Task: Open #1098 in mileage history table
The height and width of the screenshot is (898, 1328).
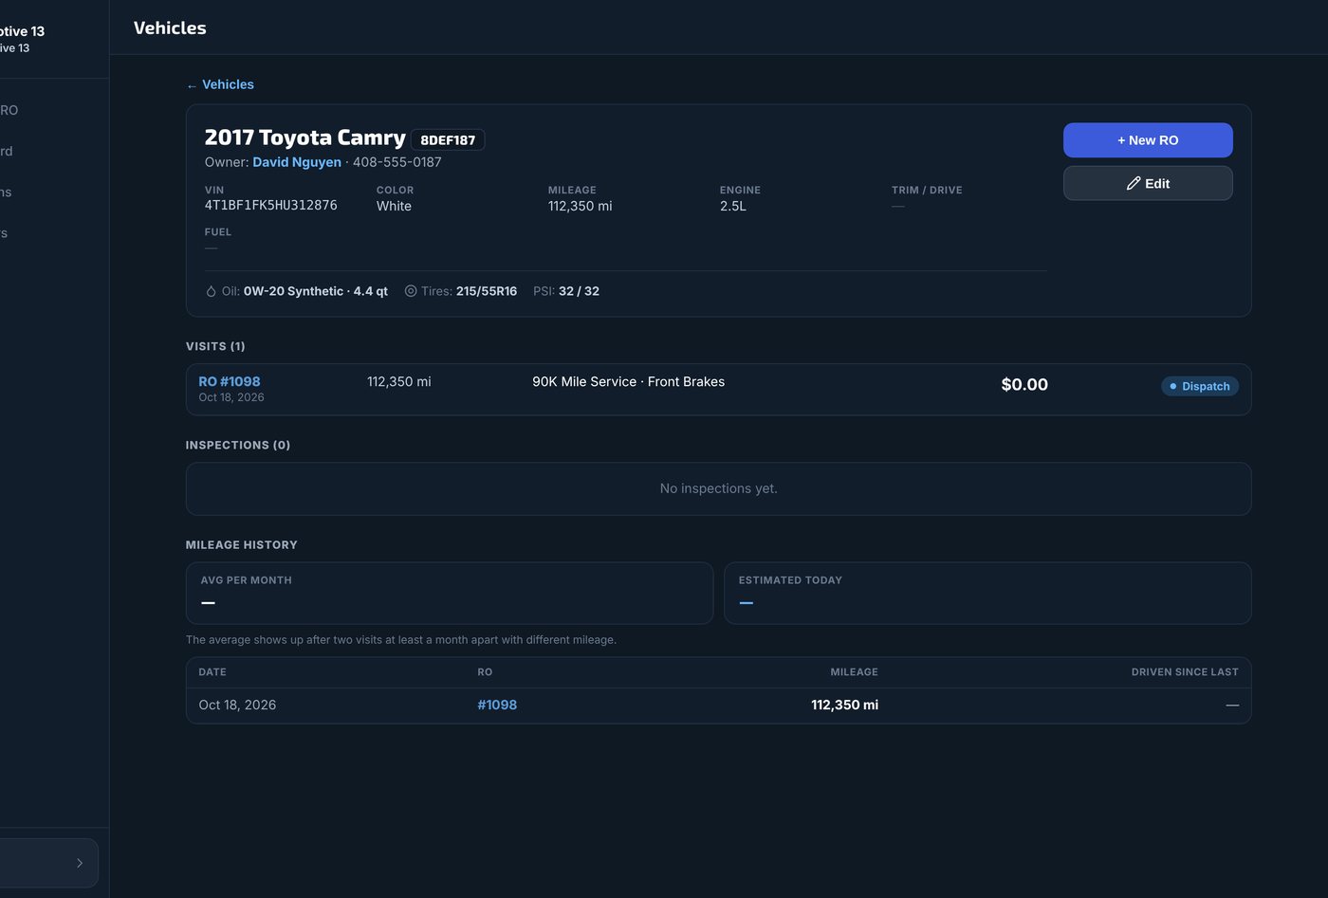Action: click(x=497, y=705)
